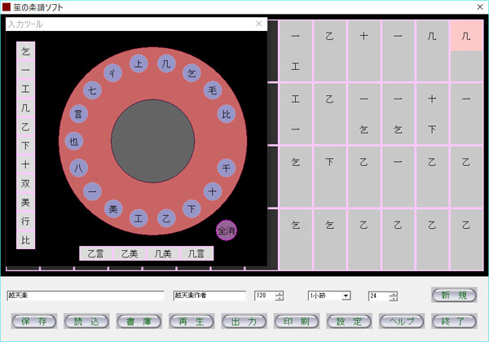
Task: Click the tempo 120 stepper arrows
Action: (280, 296)
